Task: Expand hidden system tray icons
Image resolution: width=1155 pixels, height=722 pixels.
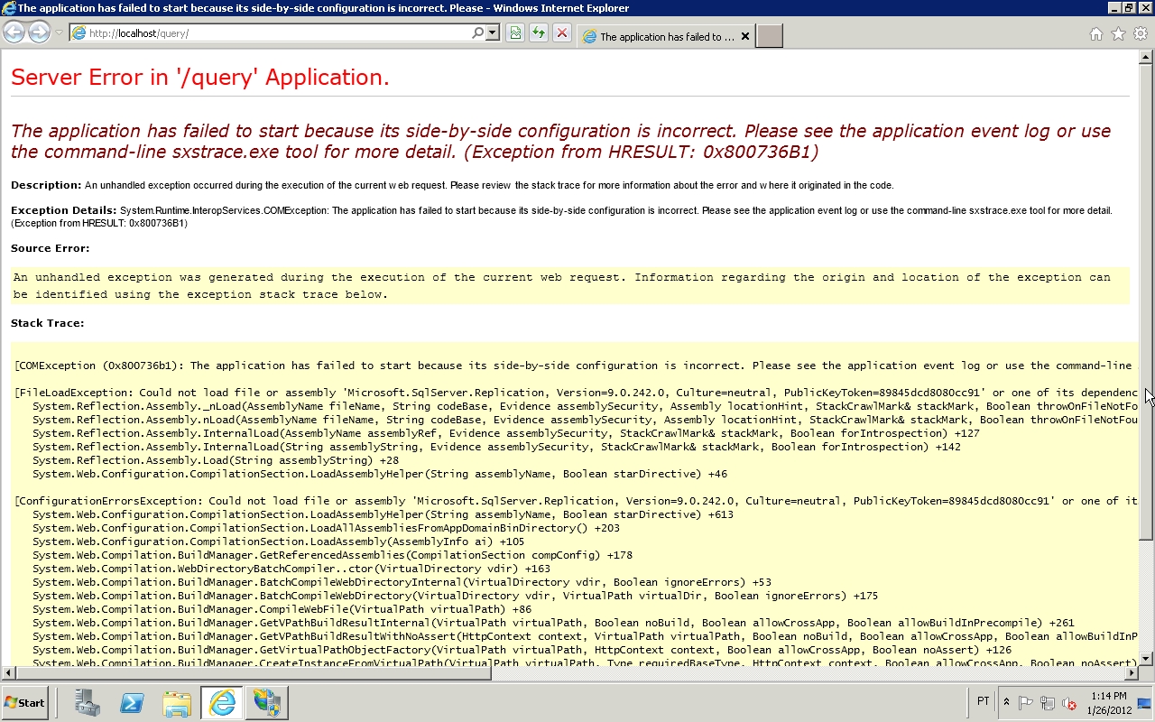Action: [x=1007, y=702]
